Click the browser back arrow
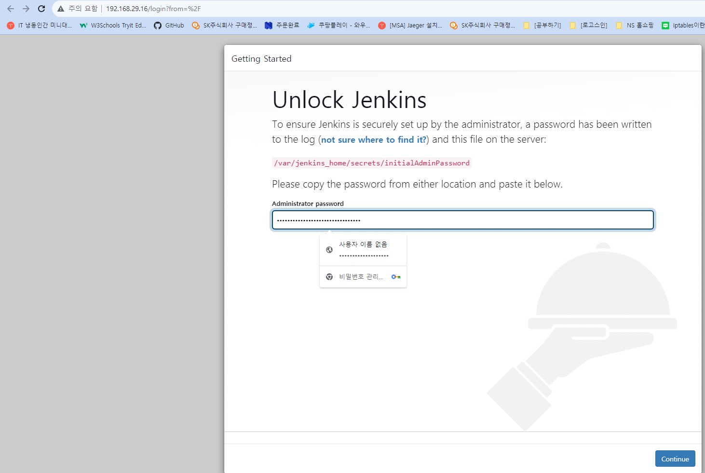Image resolution: width=705 pixels, height=473 pixels. point(11,9)
